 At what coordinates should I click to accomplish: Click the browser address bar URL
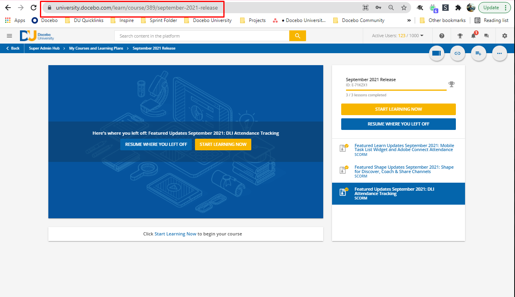point(137,8)
